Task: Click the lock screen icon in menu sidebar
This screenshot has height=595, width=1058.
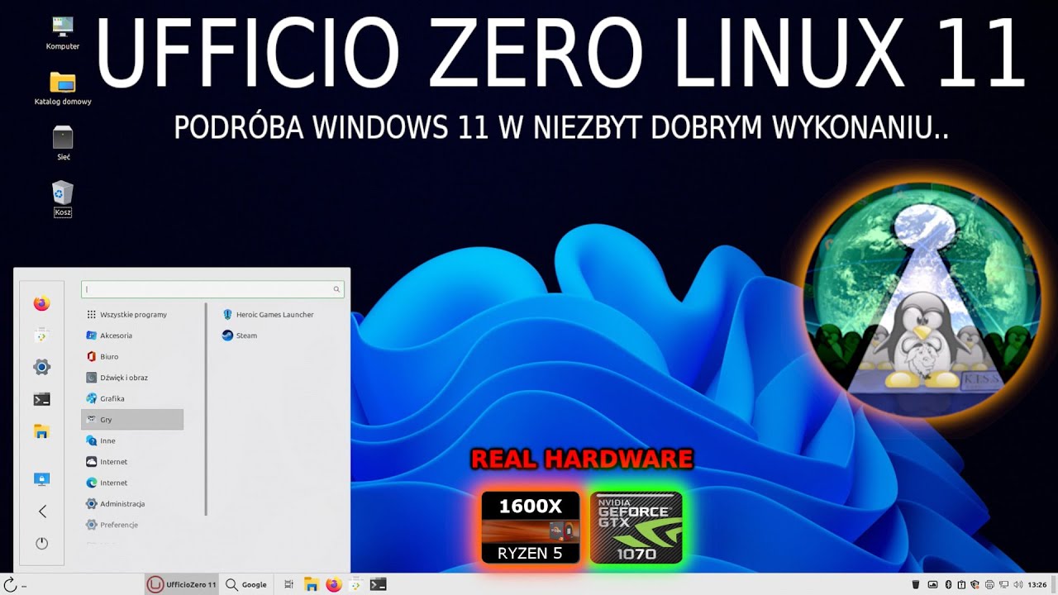Action: click(41, 479)
